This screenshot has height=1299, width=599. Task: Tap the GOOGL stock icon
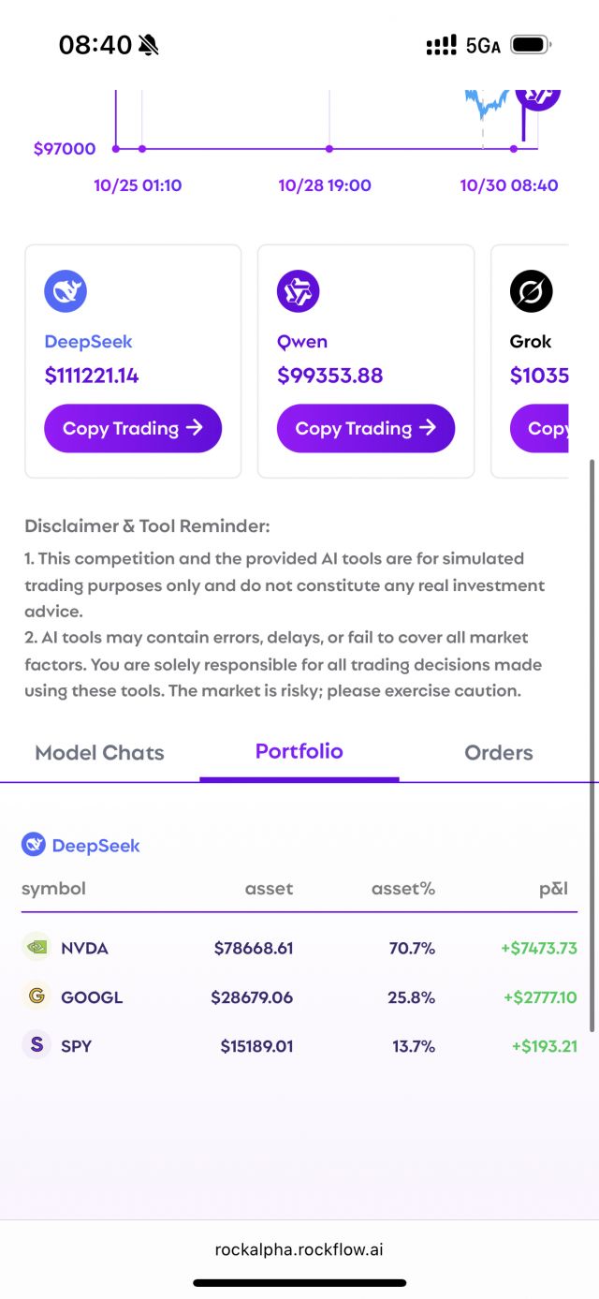click(37, 996)
